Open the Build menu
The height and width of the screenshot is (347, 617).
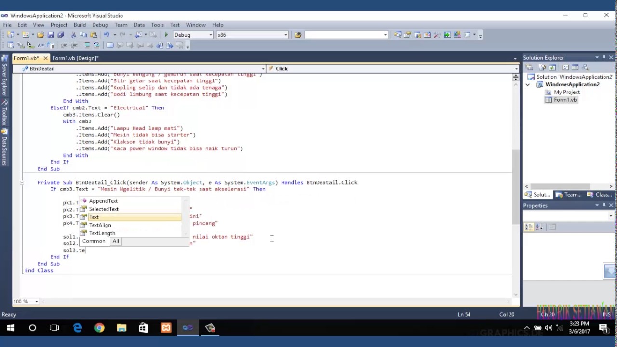(x=80, y=25)
